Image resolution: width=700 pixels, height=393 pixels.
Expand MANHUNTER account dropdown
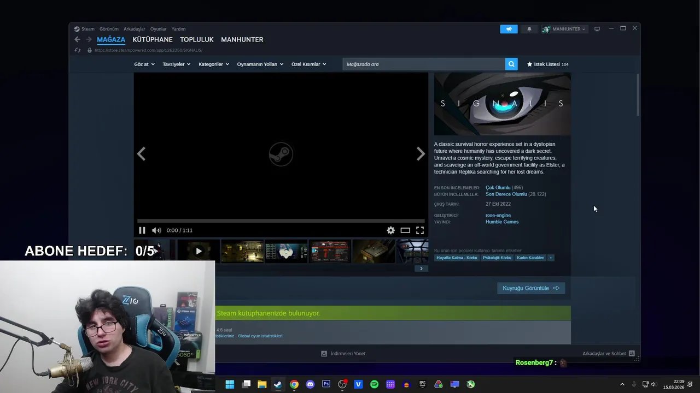pyautogui.click(x=564, y=29)
